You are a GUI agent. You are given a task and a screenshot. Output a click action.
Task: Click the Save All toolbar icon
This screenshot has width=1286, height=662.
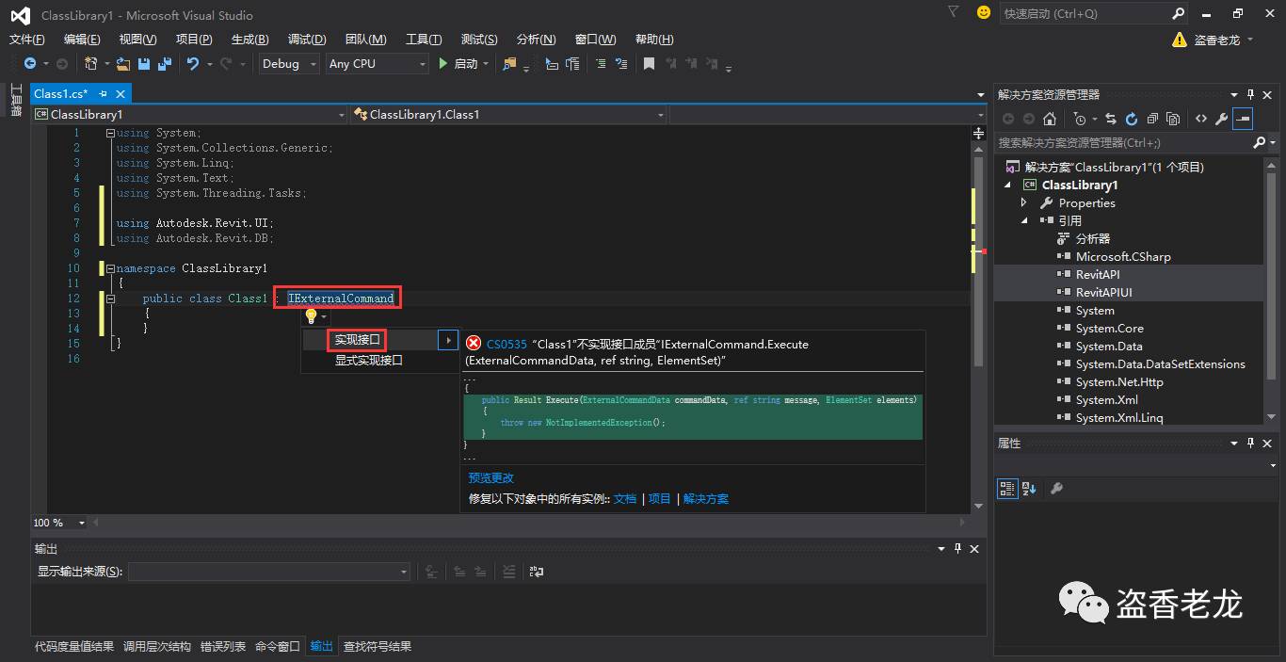[x=165, y=64]
